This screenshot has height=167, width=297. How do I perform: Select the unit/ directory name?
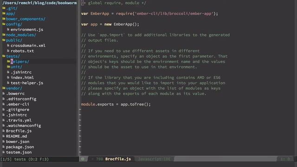(x=16, y=67)
